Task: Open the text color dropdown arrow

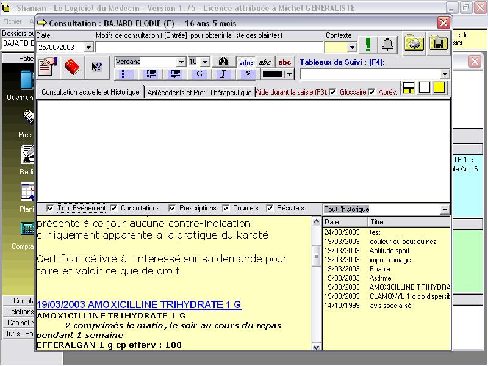Action: (289, 74)
